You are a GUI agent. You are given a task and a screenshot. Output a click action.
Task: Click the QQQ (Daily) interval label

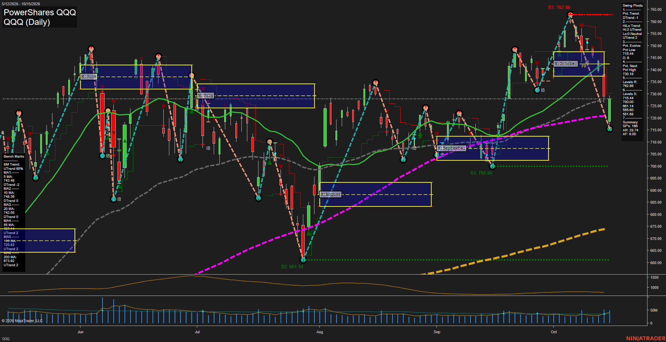(x=27, y=22)
